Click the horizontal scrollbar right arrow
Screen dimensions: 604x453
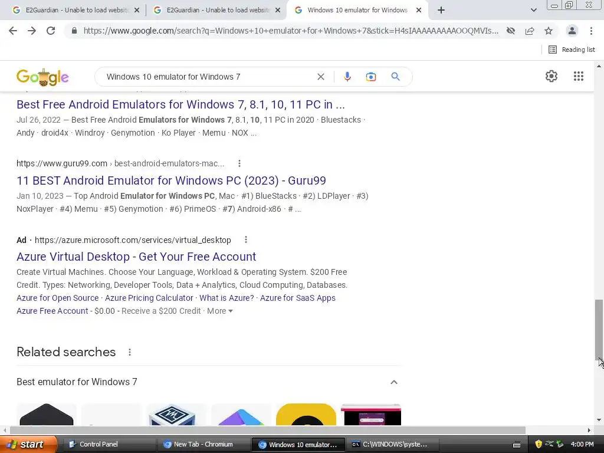(x=589, y=430)
